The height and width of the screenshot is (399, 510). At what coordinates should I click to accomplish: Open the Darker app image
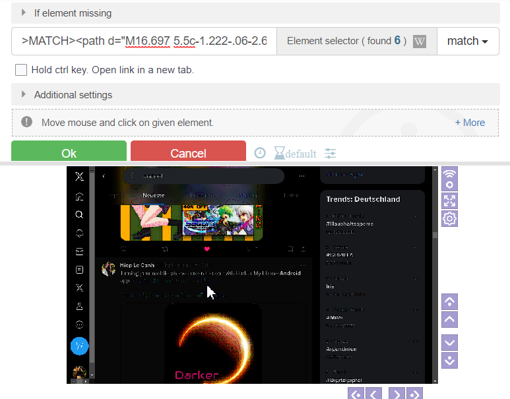coord(213,344)
